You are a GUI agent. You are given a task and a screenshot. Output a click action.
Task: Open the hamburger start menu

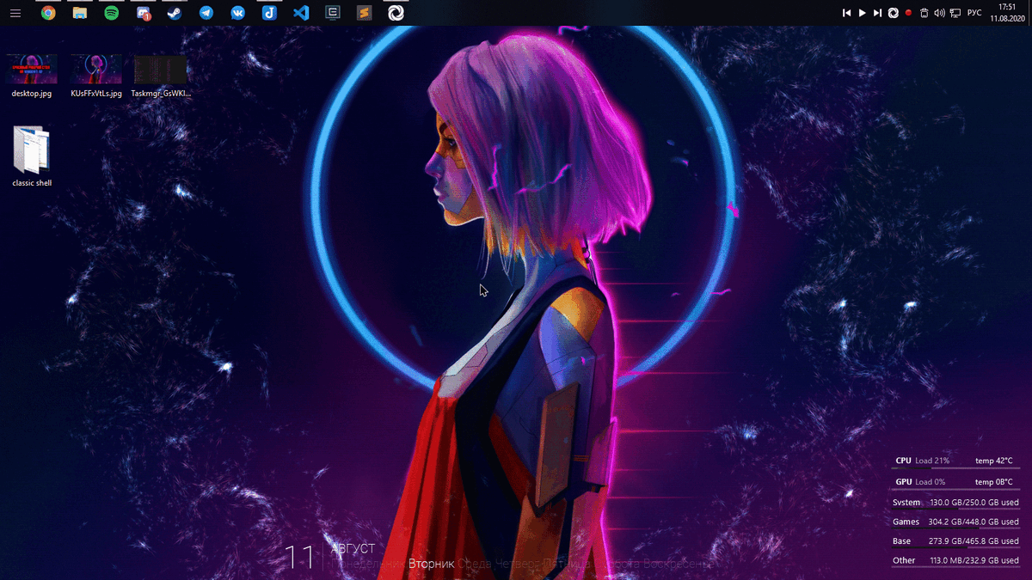(15, 13)
